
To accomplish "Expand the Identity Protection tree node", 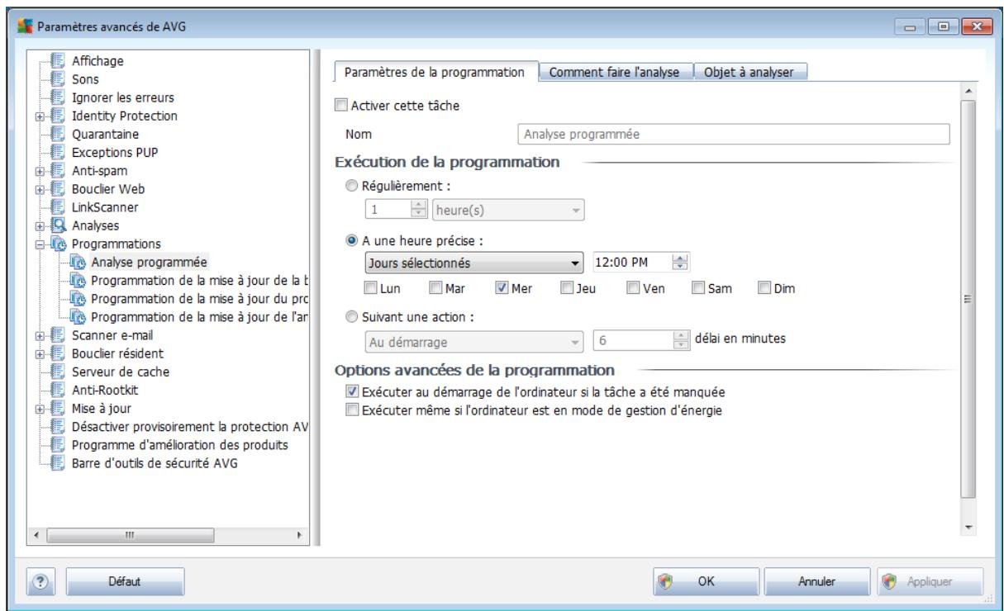I will (x=39, y=116).
